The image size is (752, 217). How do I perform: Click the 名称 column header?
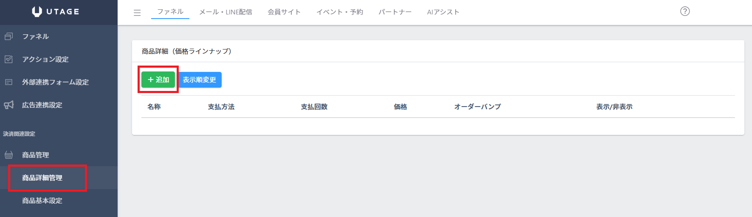point(154,107)
